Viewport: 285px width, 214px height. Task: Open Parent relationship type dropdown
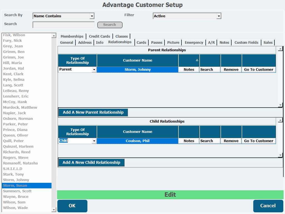click(94, 69)
